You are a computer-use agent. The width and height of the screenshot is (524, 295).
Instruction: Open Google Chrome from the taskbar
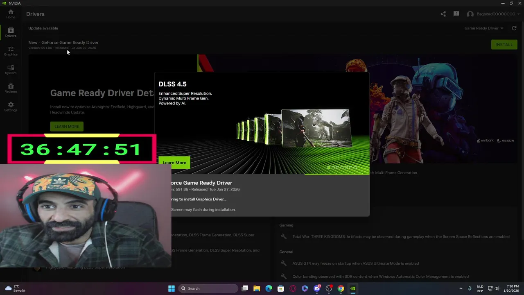point(341,288)
